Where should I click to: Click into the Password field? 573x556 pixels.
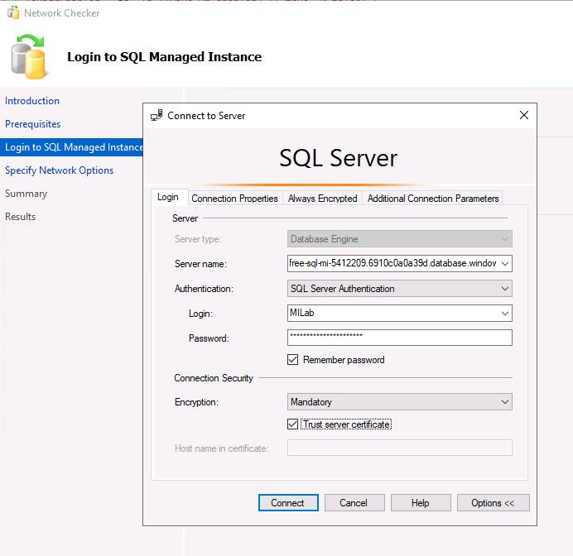400,338
